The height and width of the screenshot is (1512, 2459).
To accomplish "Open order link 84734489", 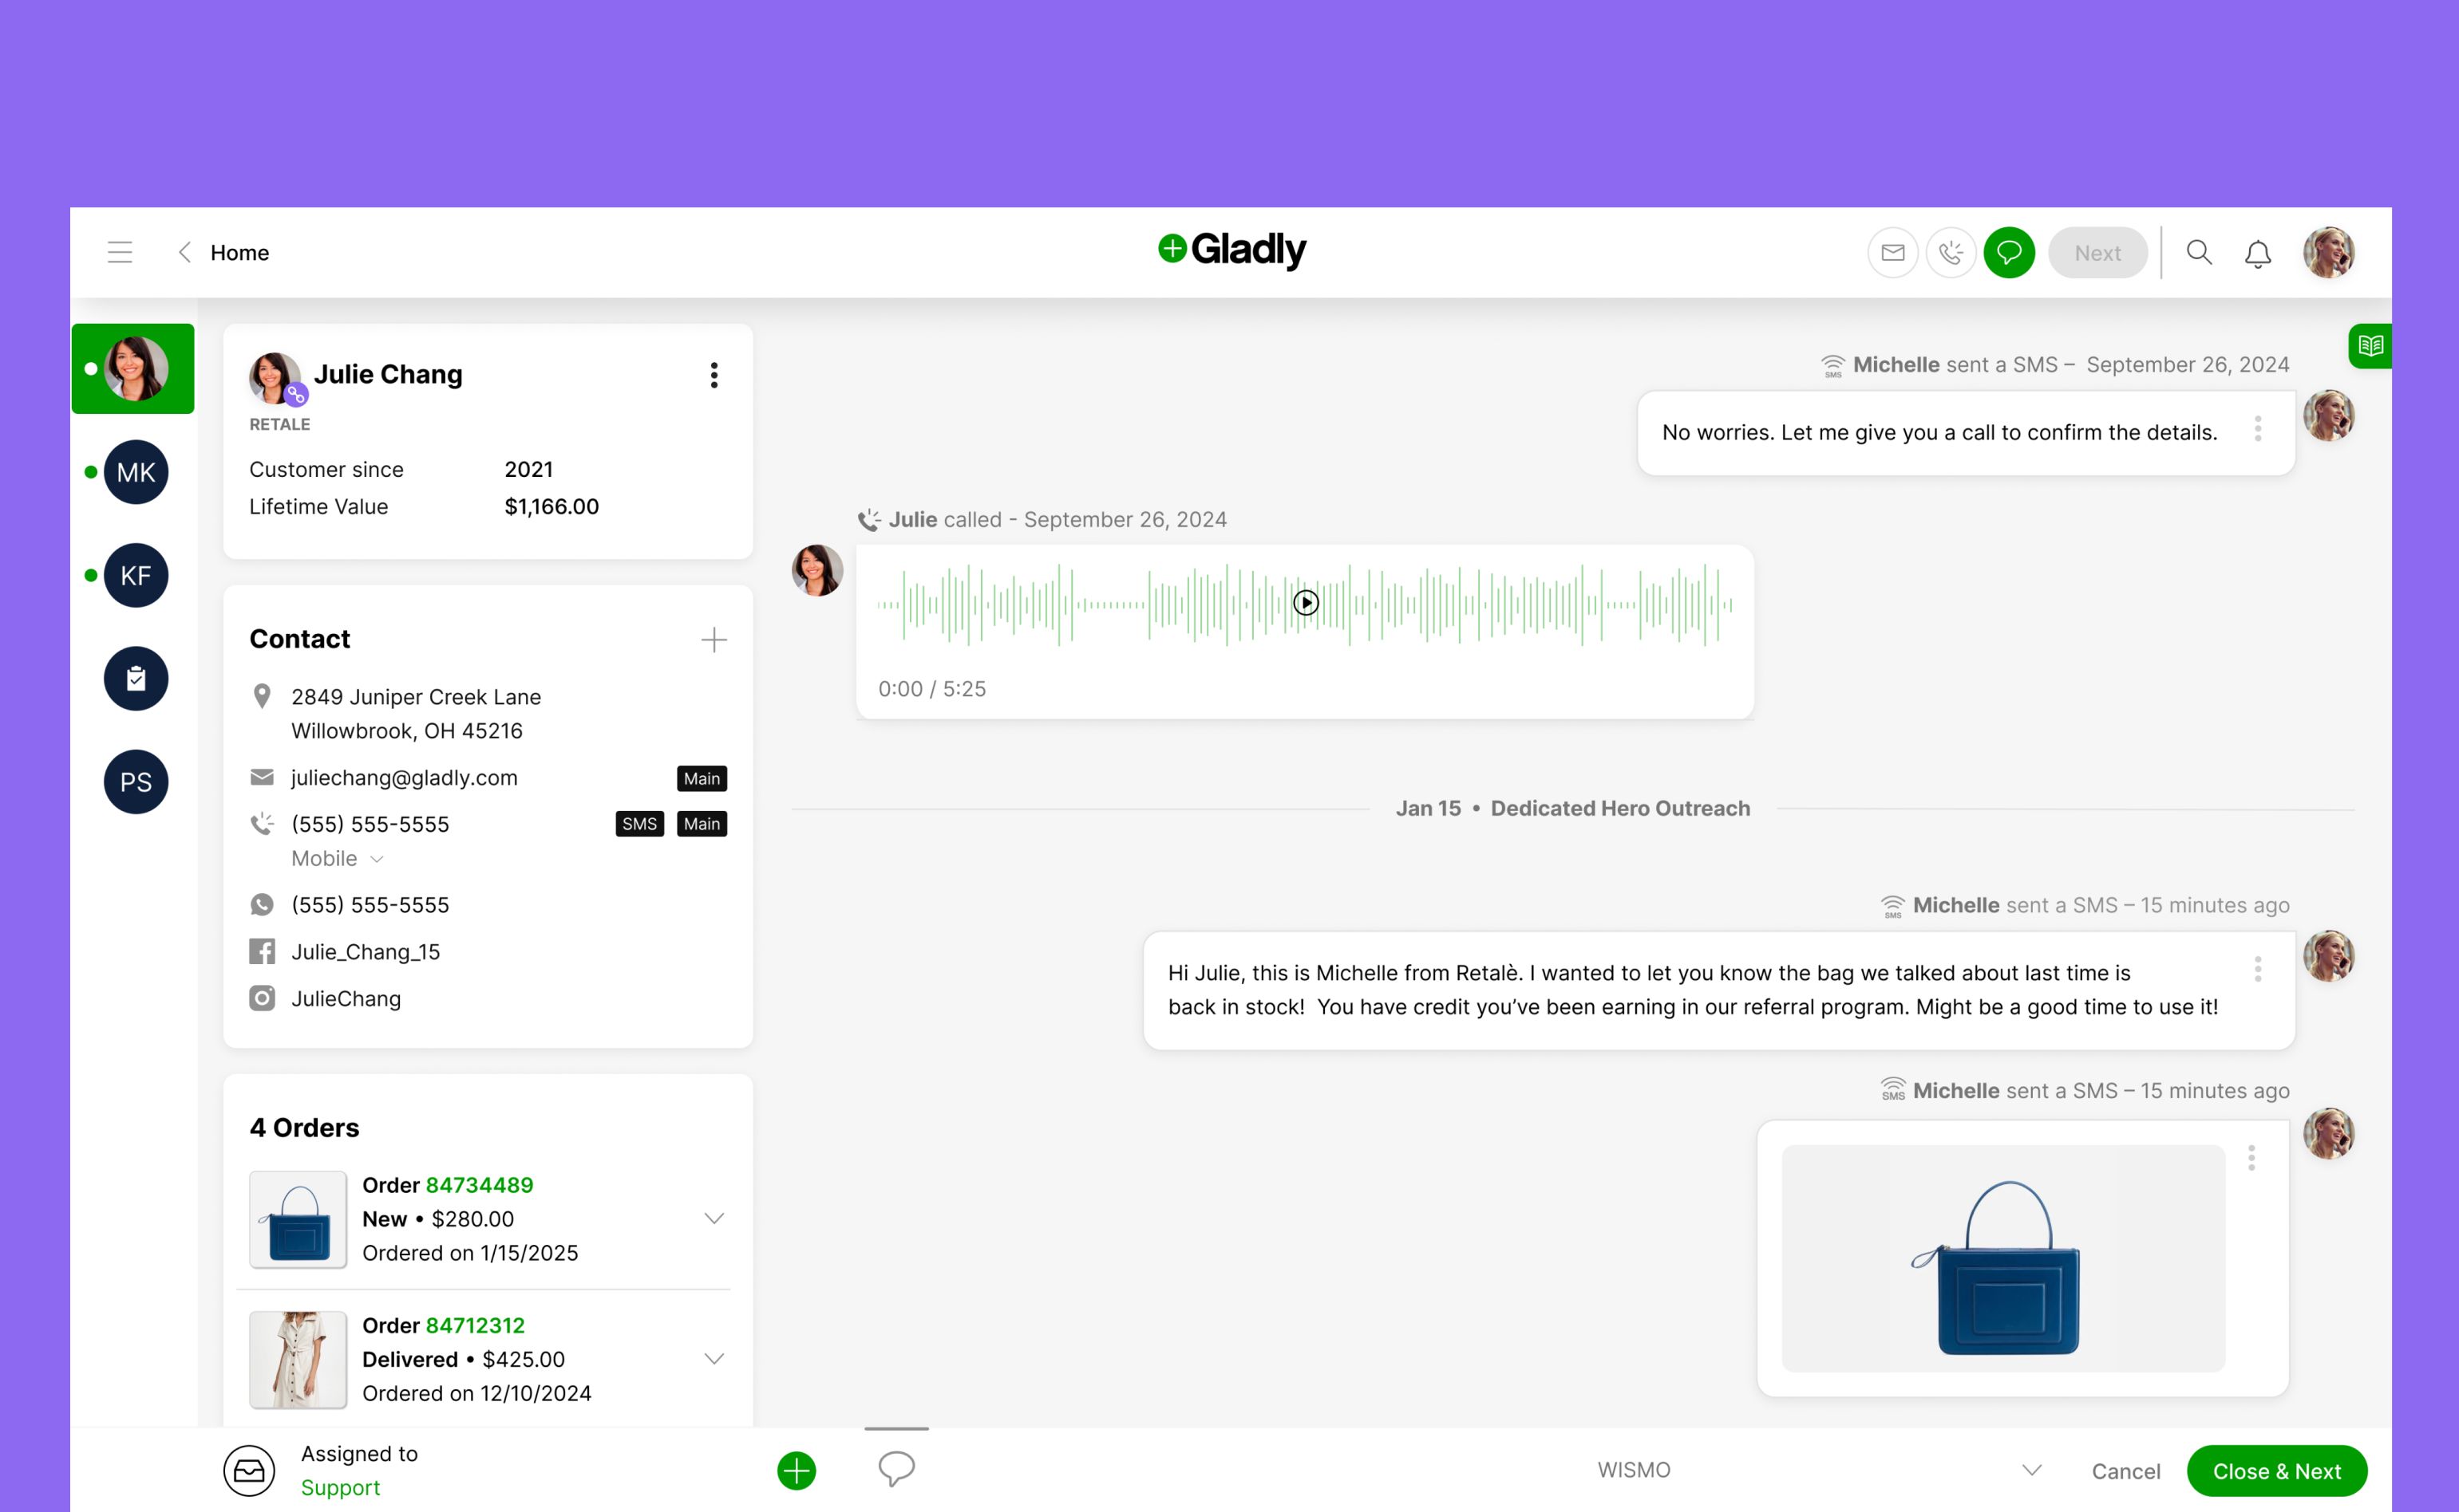I will point(480,1185).
